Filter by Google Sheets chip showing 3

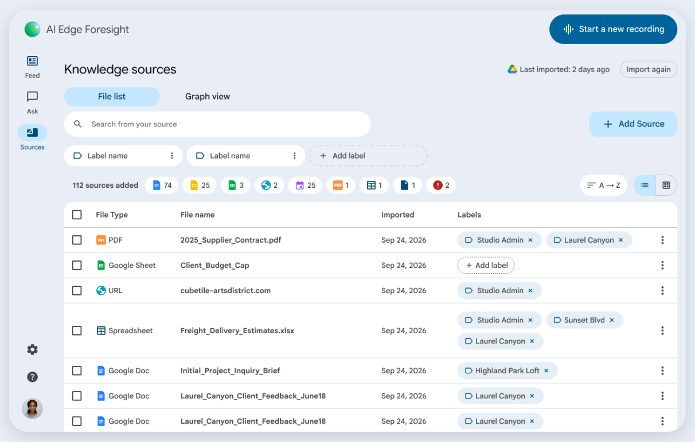coord(236,185)
